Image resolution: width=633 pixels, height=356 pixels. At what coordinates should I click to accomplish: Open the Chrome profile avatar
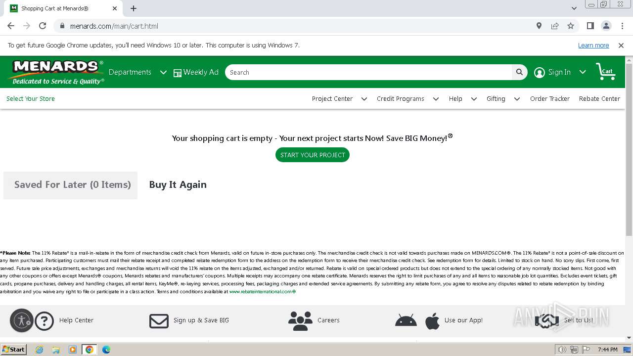606,26
